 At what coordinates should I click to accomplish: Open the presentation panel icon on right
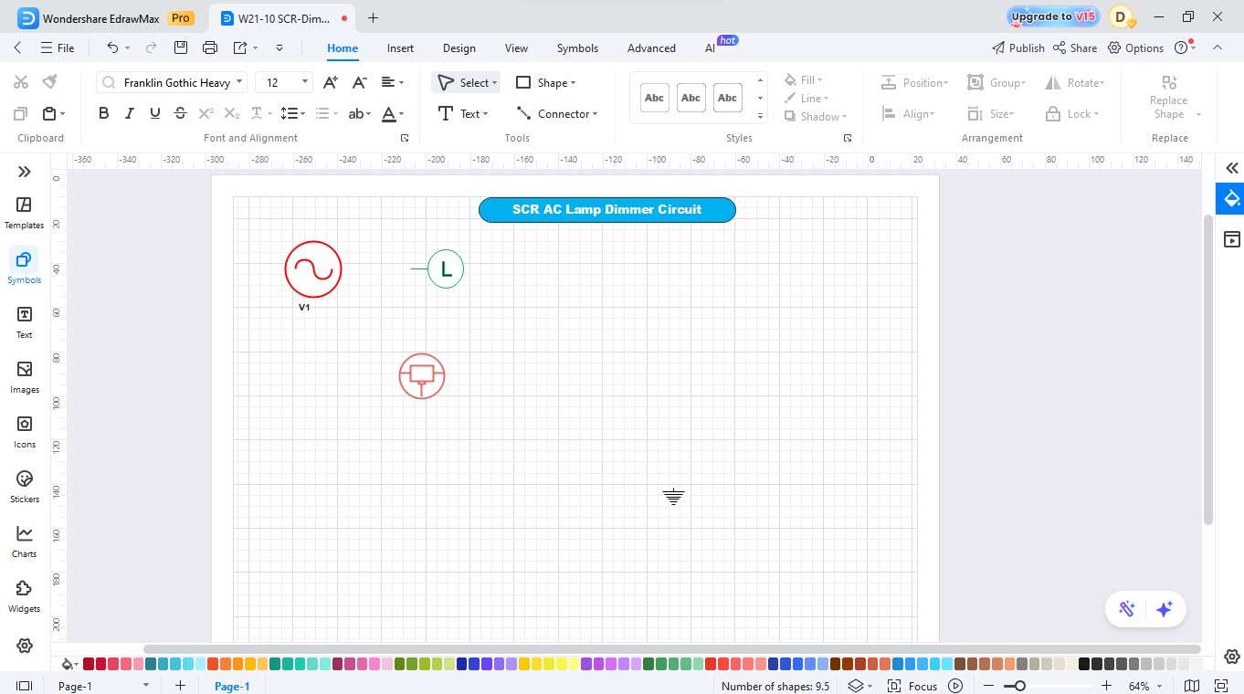1232,239
